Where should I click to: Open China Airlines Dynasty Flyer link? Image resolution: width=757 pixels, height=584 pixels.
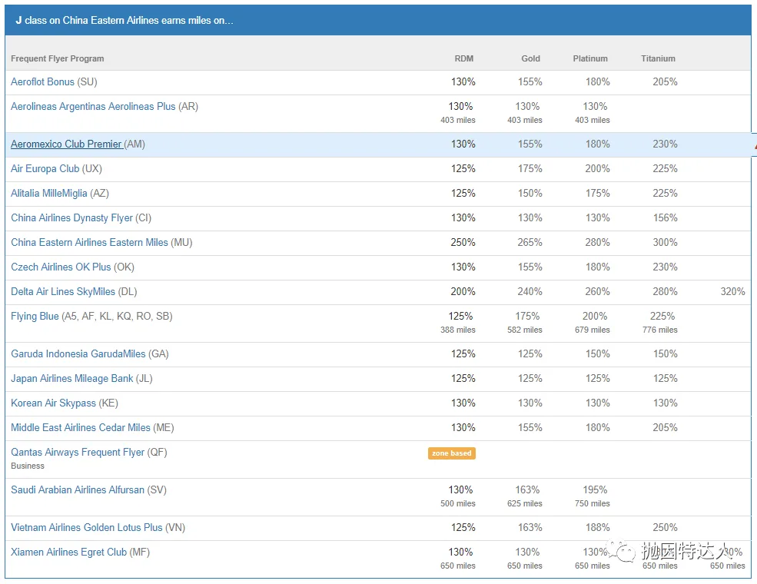point(71,218)
